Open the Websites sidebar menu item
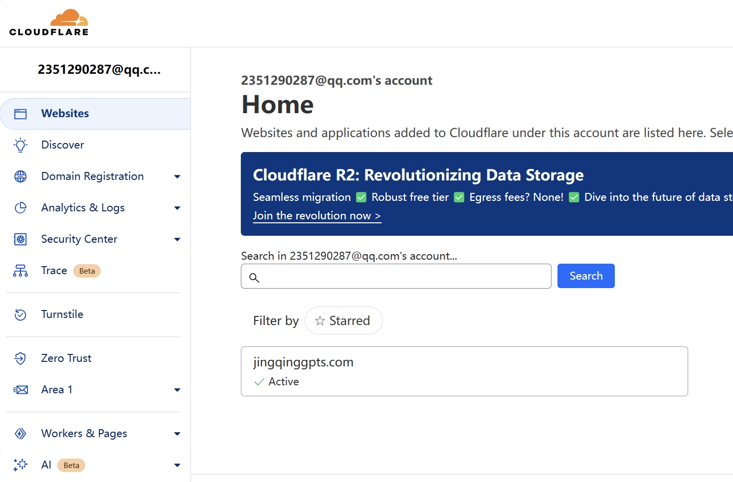 pyautogui.click(x=65, y=114)
